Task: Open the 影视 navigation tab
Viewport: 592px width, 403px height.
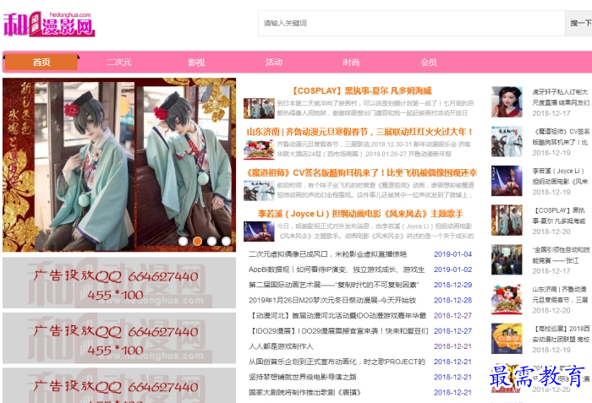Action: pyautogui.click(x=196, y=63)
